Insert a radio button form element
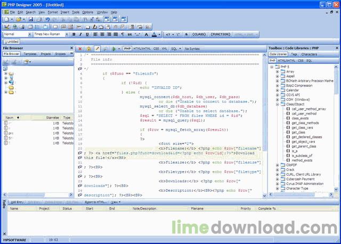341x244 pixels. [116, 27]
